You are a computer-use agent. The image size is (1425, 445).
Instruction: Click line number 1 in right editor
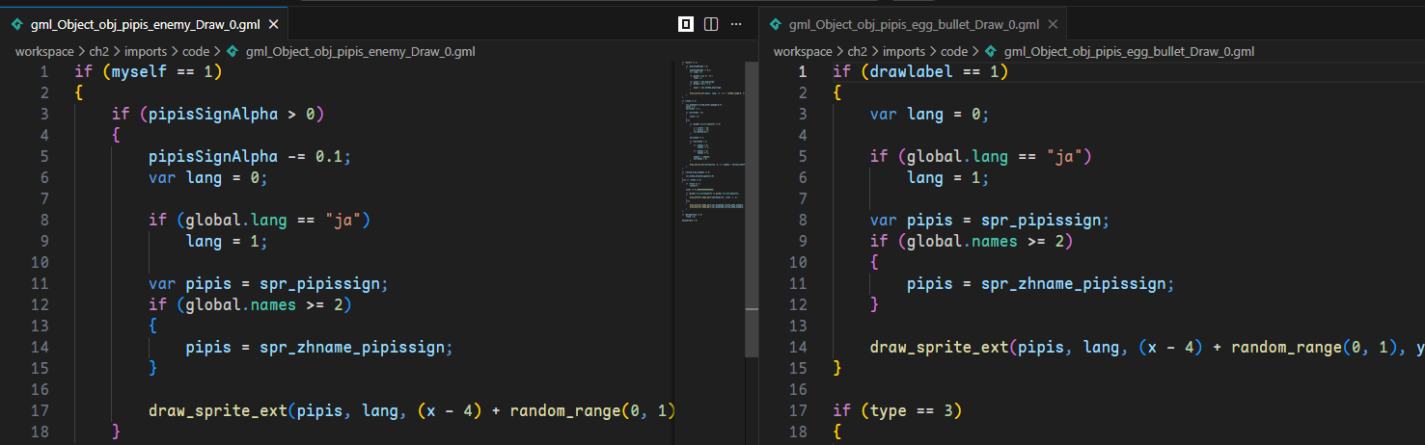tap(803, 72)
